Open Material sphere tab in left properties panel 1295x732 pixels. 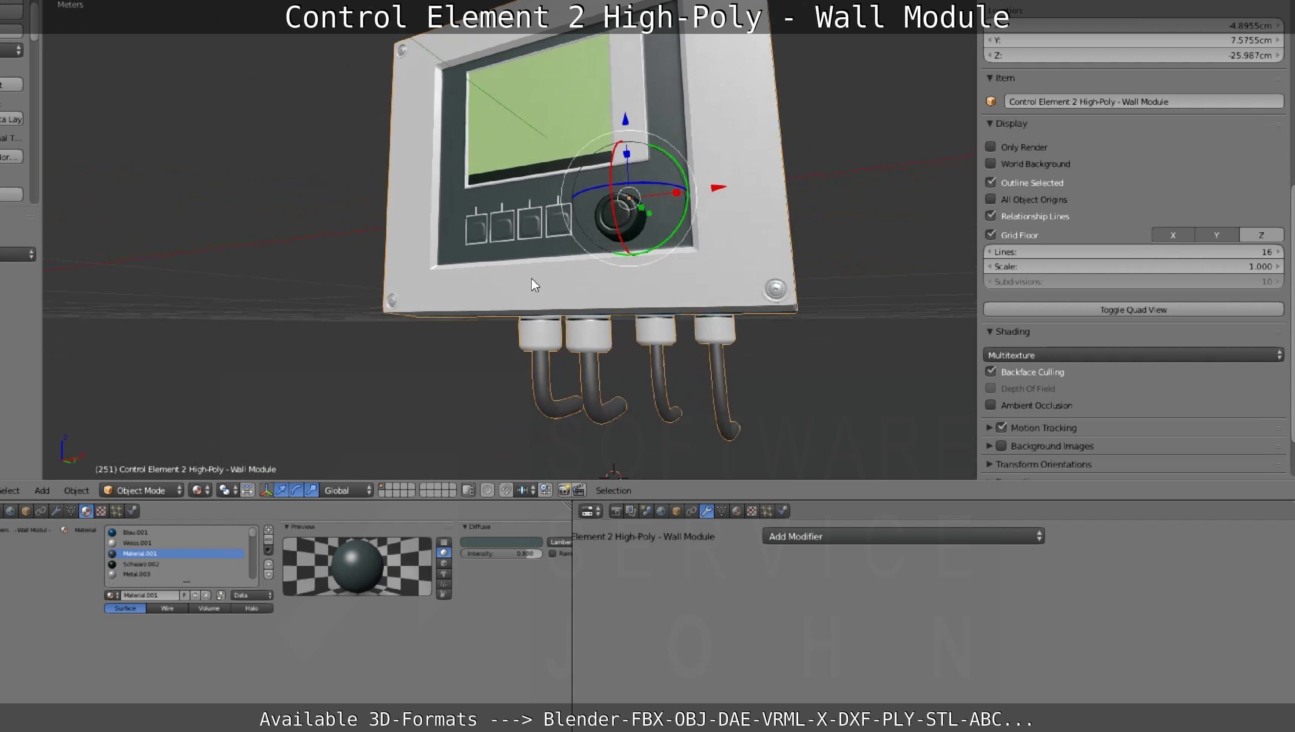(86, 511)
